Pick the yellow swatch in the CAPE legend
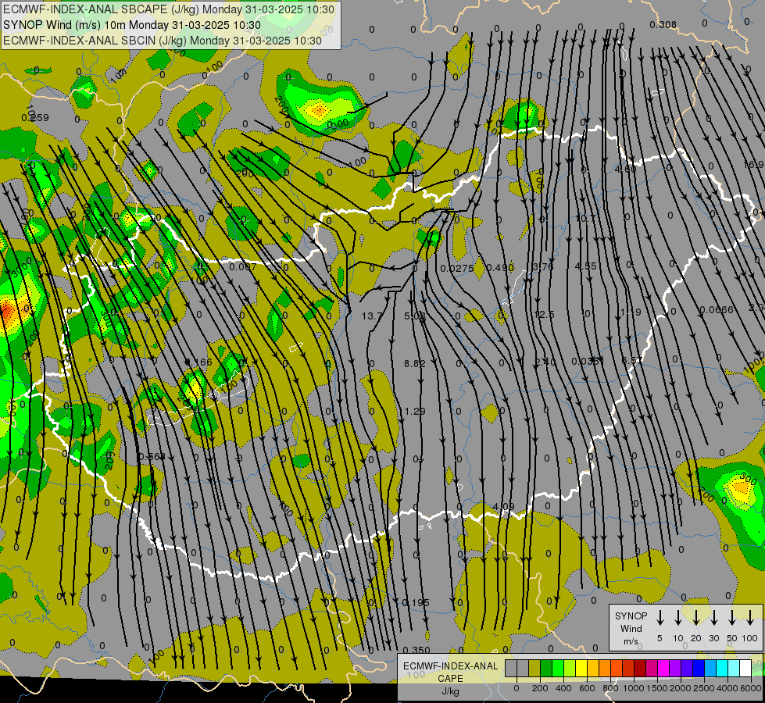Screen dimensions: 765x703 click(x=581, y=668)
